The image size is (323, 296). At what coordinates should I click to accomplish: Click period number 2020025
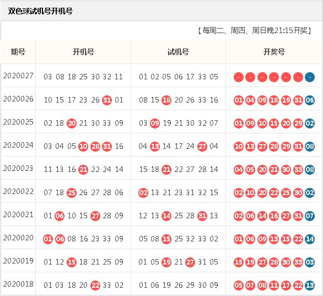[x=18, y=122]
